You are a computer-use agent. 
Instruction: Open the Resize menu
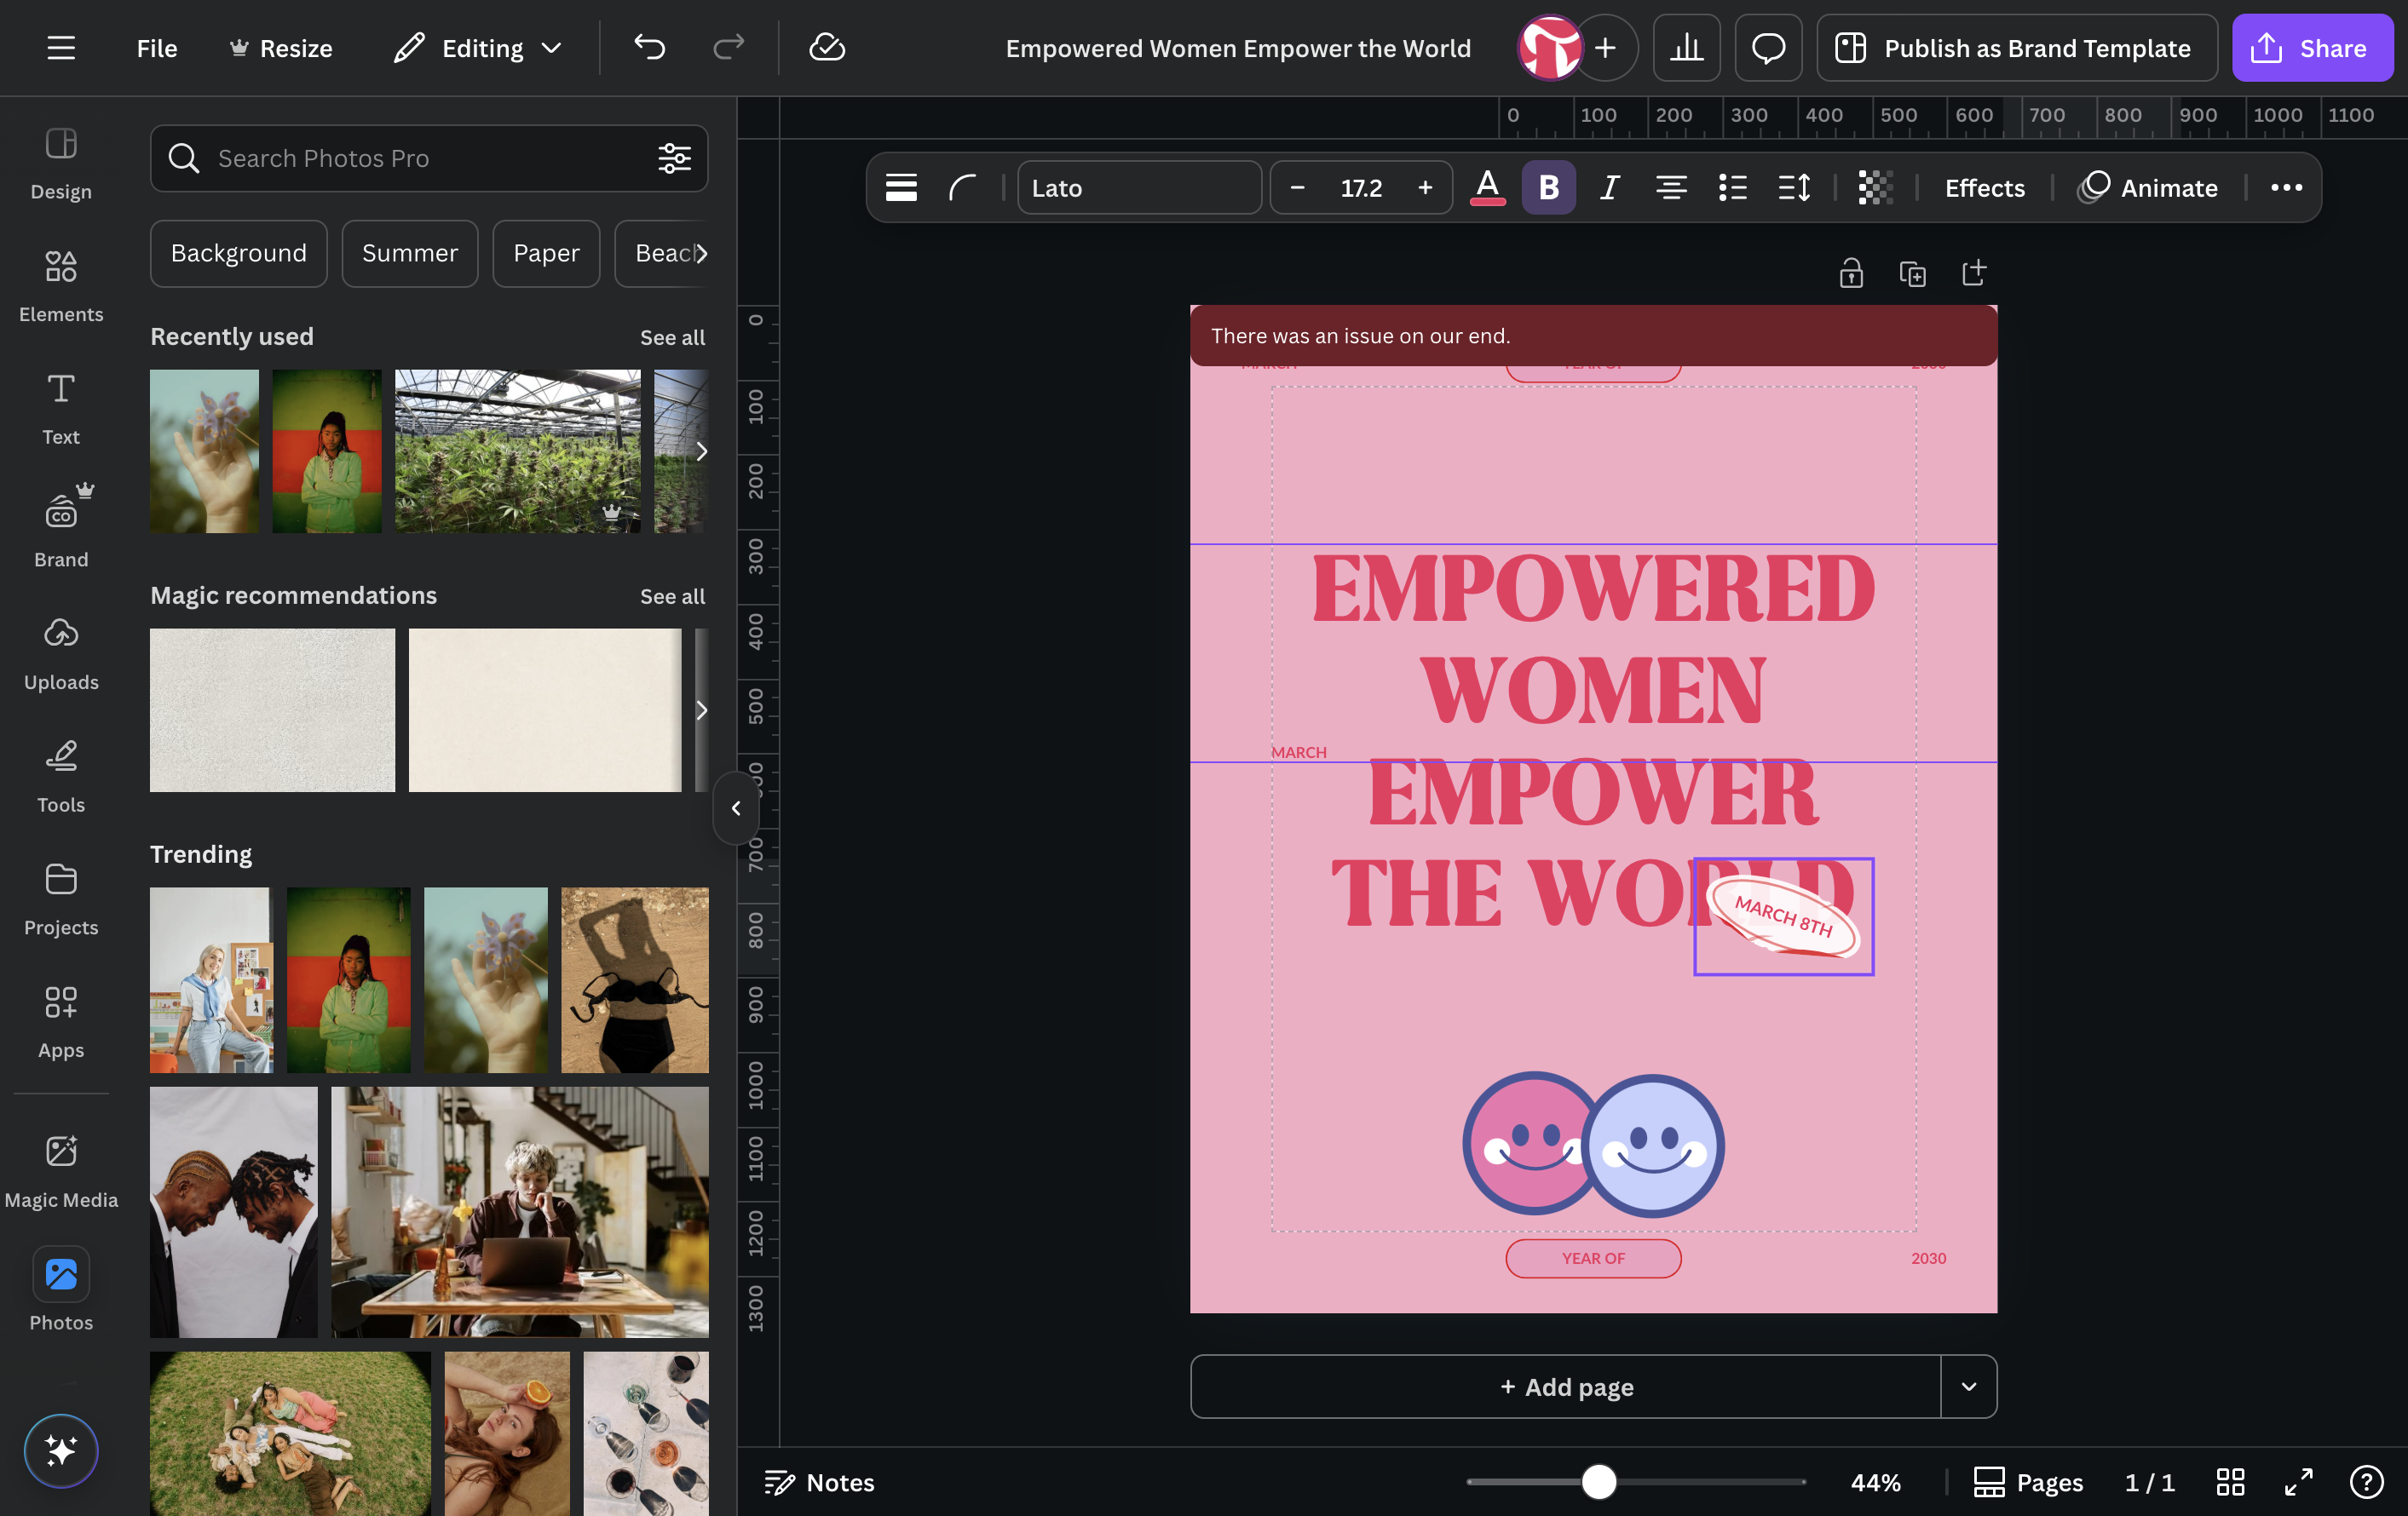tap(281, 48)
